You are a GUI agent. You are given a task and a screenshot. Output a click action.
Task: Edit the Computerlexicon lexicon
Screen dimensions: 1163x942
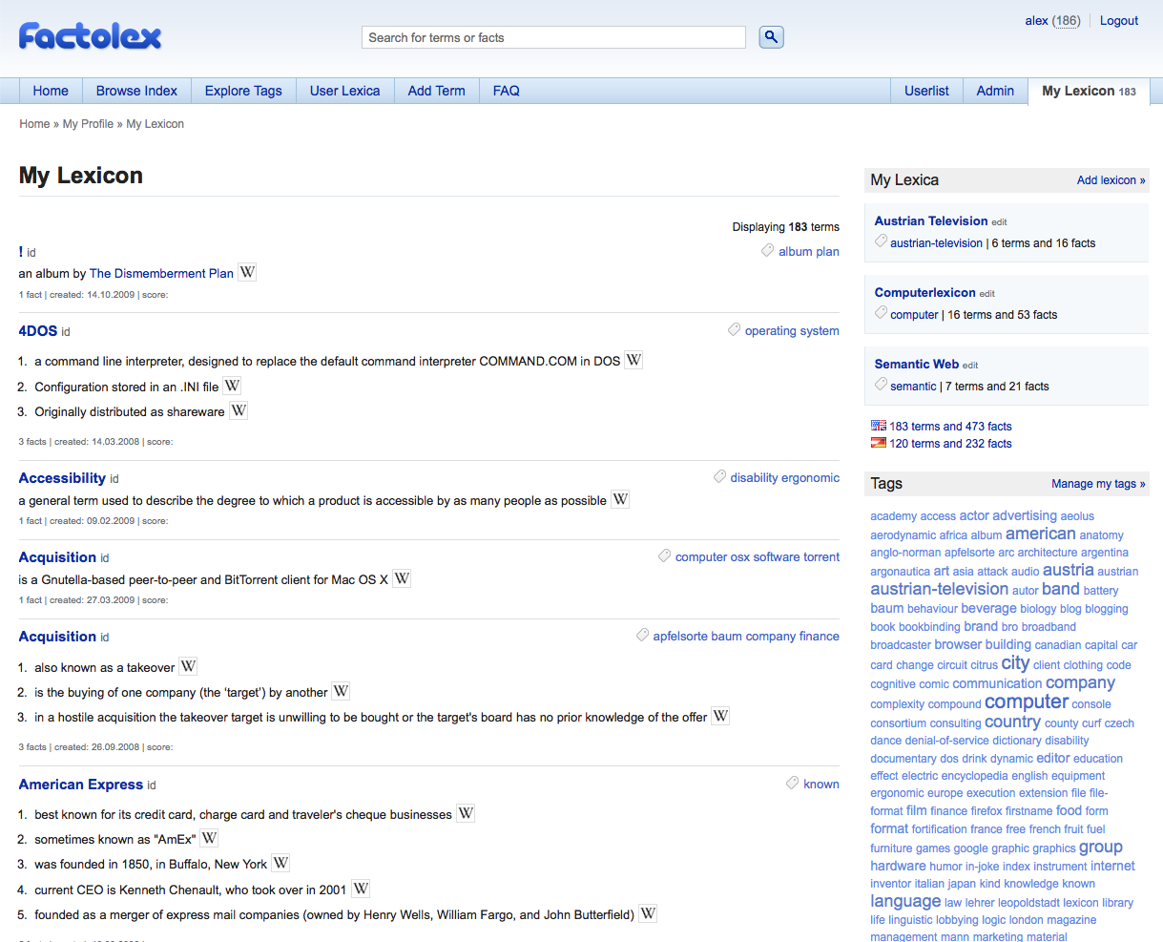(987, 294)
